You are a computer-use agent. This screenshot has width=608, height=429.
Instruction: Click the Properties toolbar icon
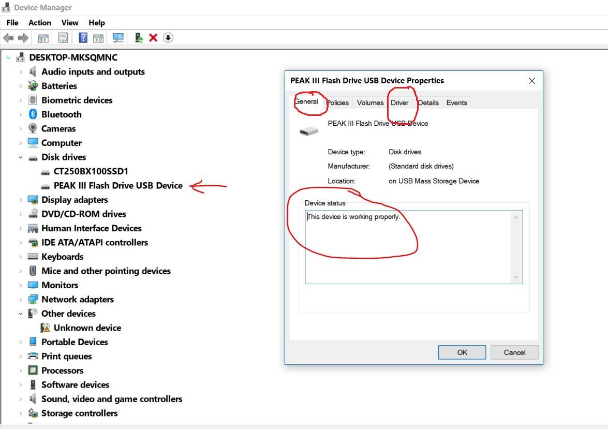tap(63, 38)
